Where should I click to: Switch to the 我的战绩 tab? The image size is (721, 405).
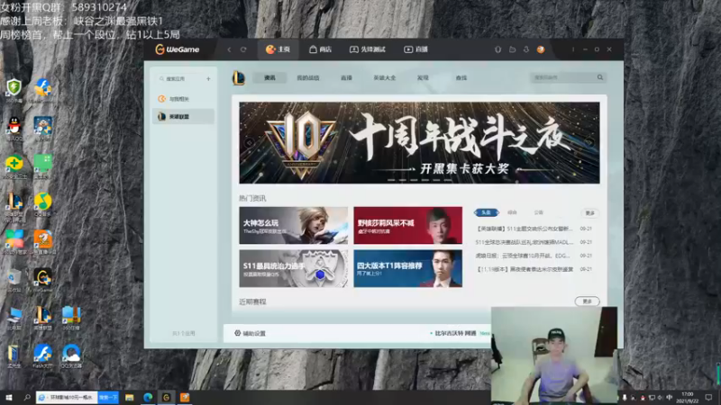307,78
